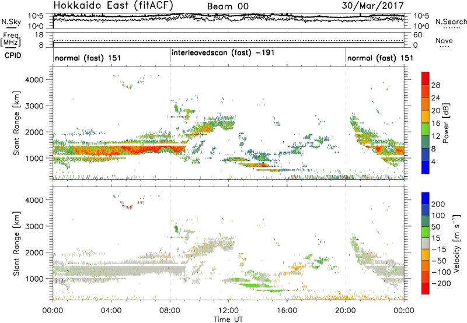The image size is (467, 323).
Task: Click the '3000' tick on the velocity panel
Action: (34, 226)
